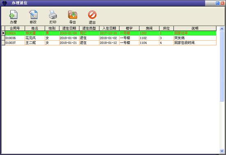Click scrollbar down arrow

click(x=222, y=151)
